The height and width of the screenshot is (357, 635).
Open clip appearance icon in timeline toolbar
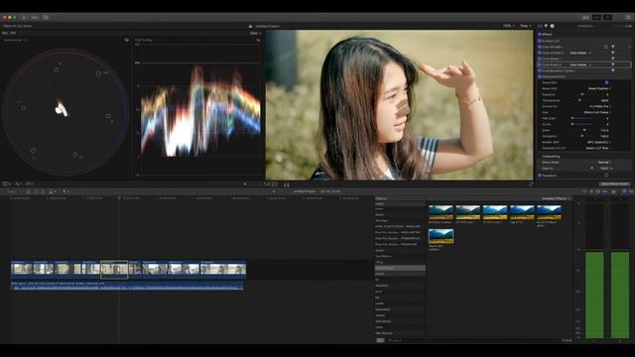(x=613, y=191)
